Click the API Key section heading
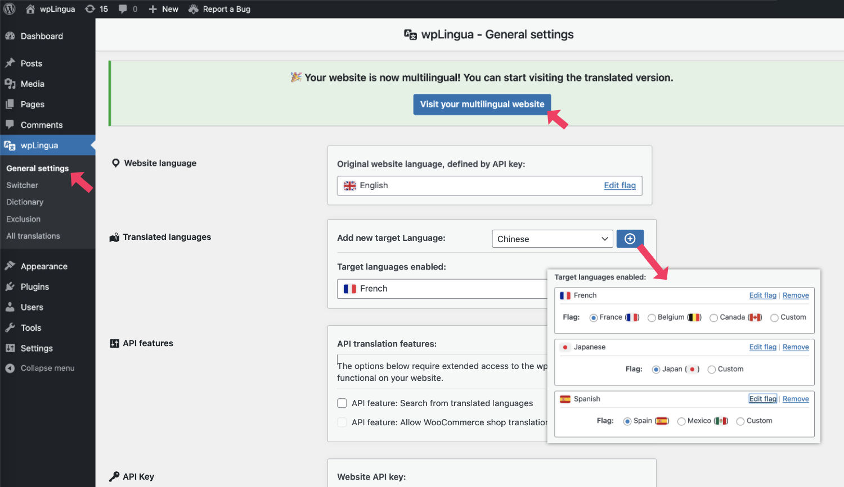Viewport: 844px width, 487px height. (138, 476)
